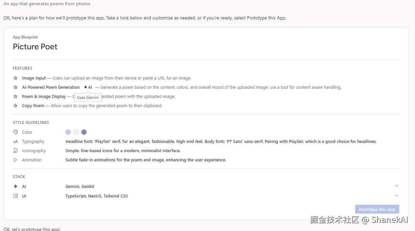
Task: Click the Color palette icon
Action: (x=15, y=132)
